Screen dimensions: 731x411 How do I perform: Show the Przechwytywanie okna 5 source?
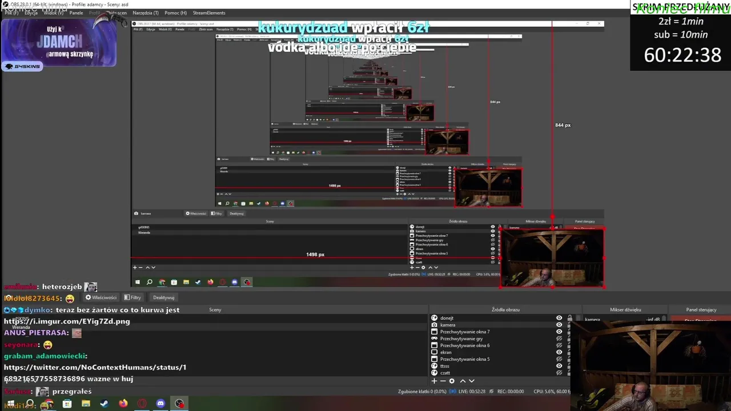tap(559, 359)
